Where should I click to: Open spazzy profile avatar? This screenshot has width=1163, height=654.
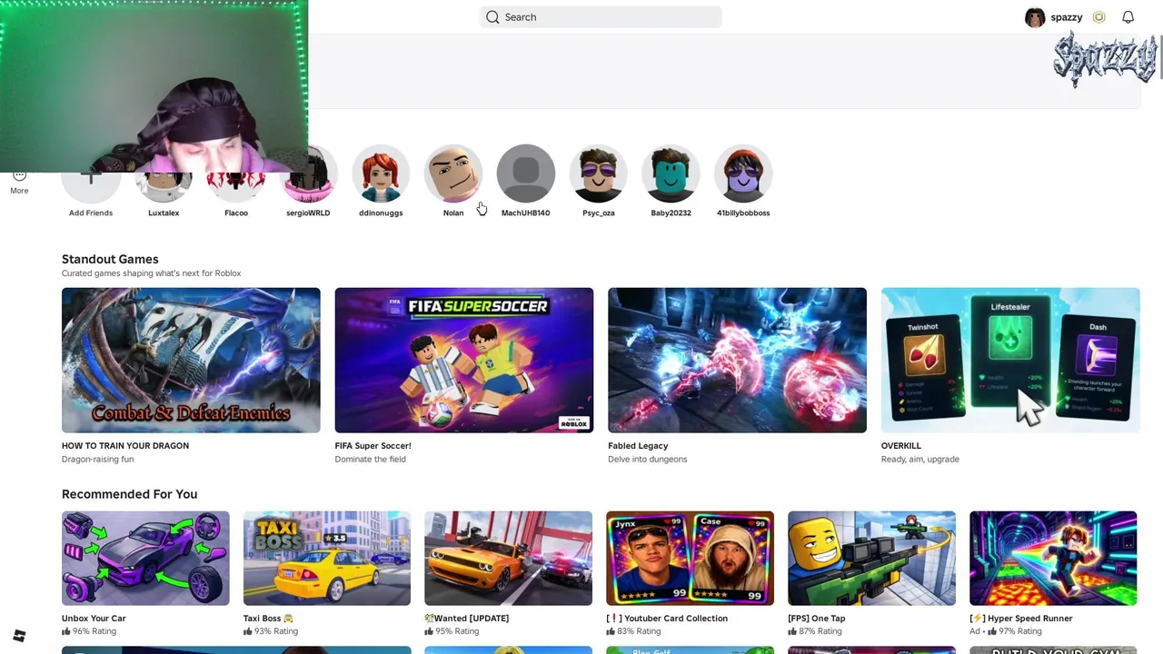coord(1035,17)
